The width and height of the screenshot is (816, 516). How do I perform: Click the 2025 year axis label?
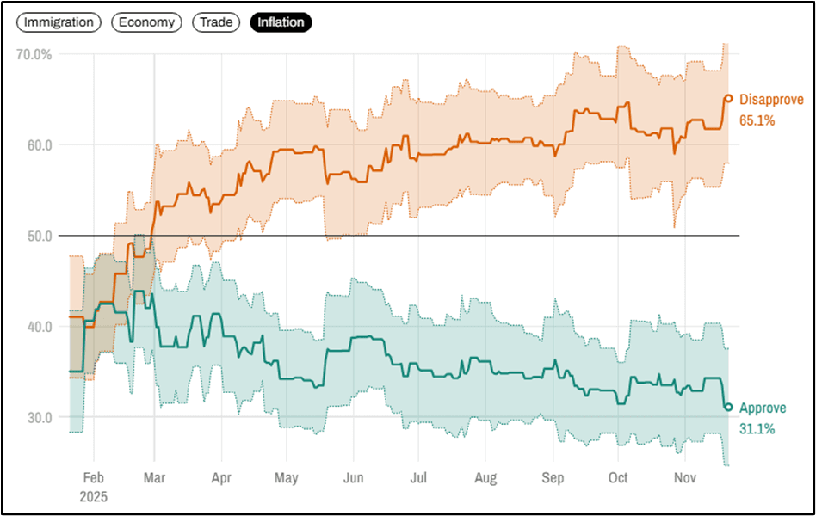[x=93, y=496]
